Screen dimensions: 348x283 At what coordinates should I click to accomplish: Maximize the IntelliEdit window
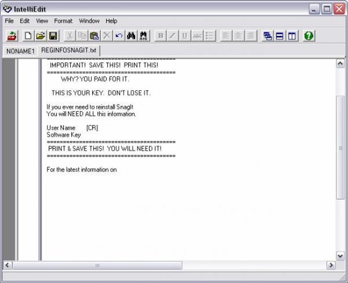[x=327, y=9]
